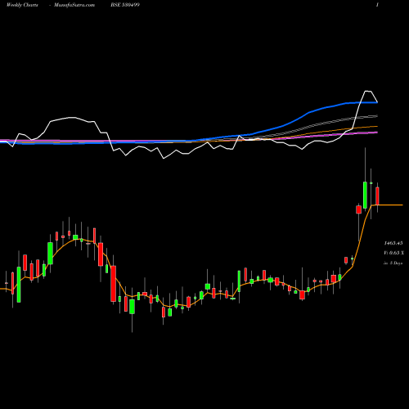Screen dimensions: 409x409
Task: Click the 'MunafaSutra.com' label
Action: [74, 5]
